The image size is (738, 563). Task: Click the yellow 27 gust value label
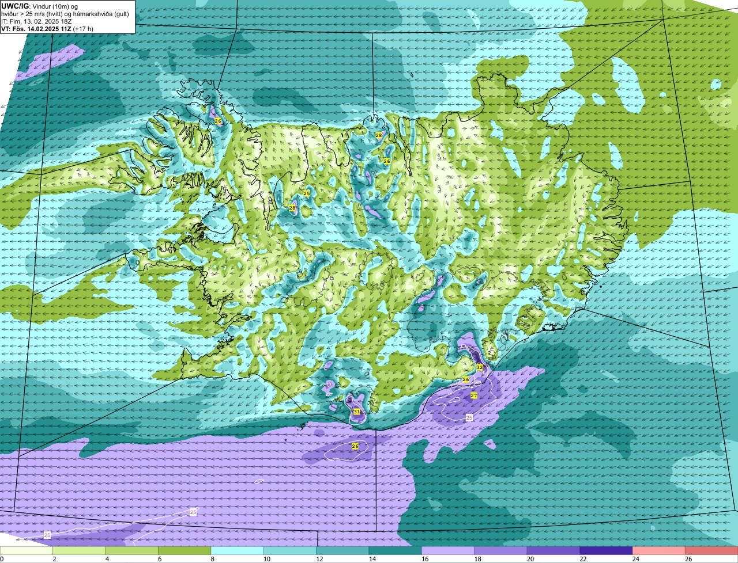click(x=474, y=395)
